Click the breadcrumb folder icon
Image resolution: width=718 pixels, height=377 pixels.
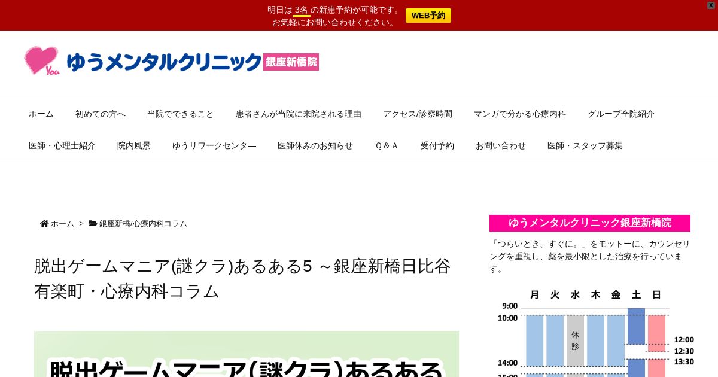pyautogui.click(x=93, y=223)
